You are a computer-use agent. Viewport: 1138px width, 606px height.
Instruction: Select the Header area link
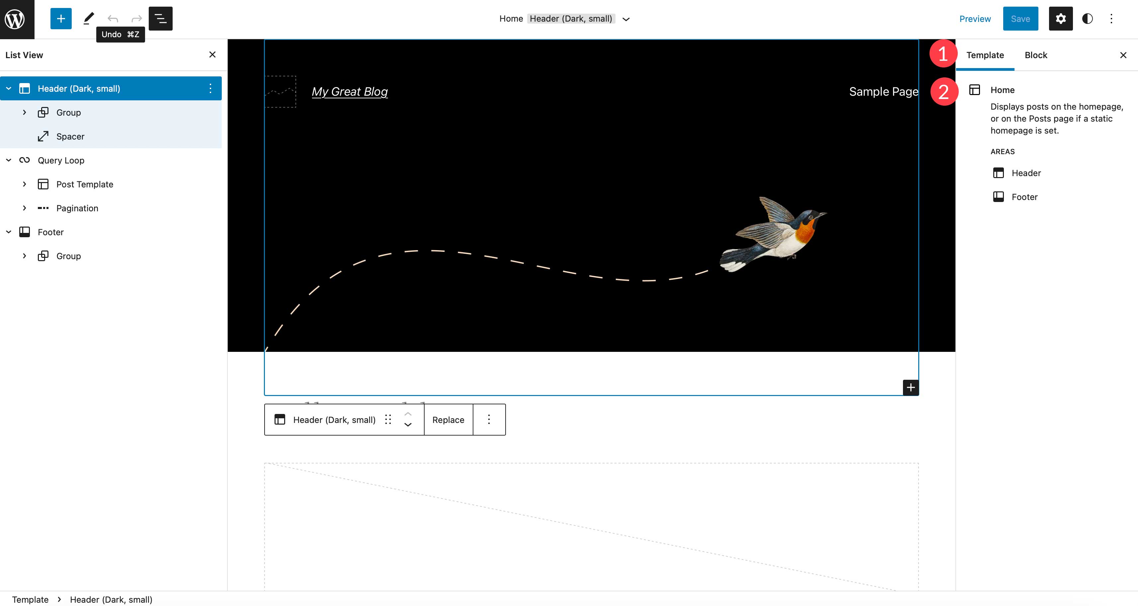pos(1026,173)
